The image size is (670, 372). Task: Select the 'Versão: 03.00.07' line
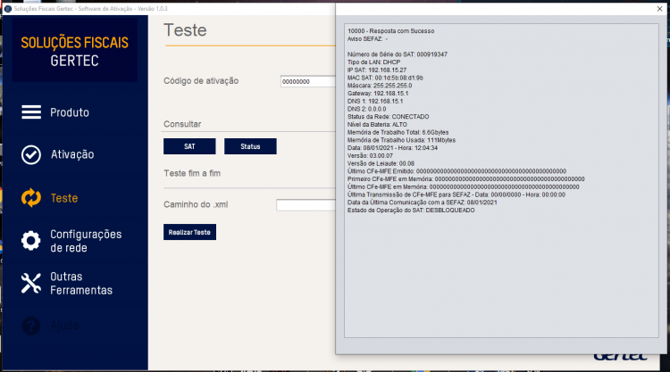click(x=370, y=156)
